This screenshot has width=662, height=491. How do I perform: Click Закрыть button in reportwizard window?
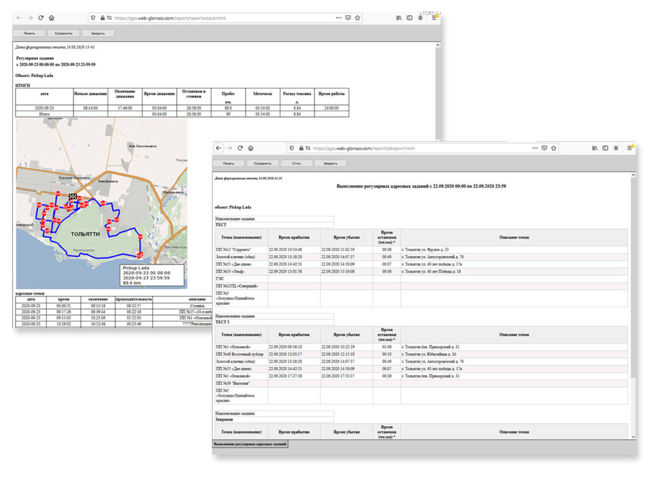coord(98,33)
